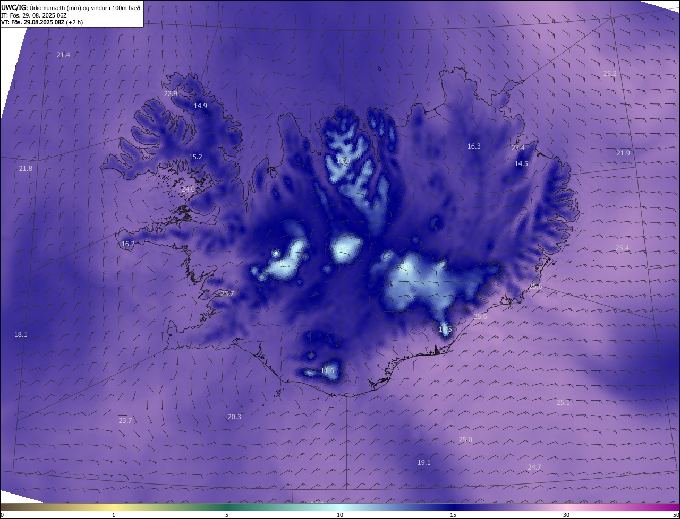This screenshot has height=519, width=680.
Task: Click the colorbar tick label 15
Action: [453, 515]
